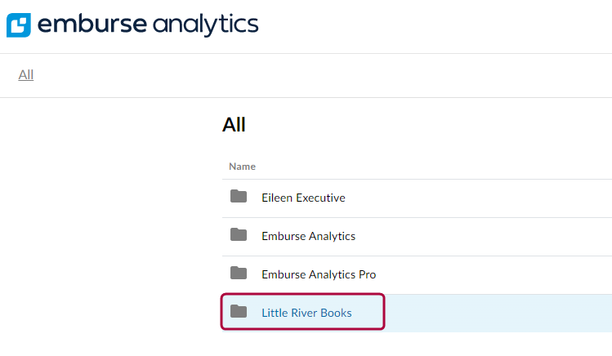This screenshot has width=612, height=356.
Task: Click the word emburse in the header logo
Action: (x=92, y=24)
